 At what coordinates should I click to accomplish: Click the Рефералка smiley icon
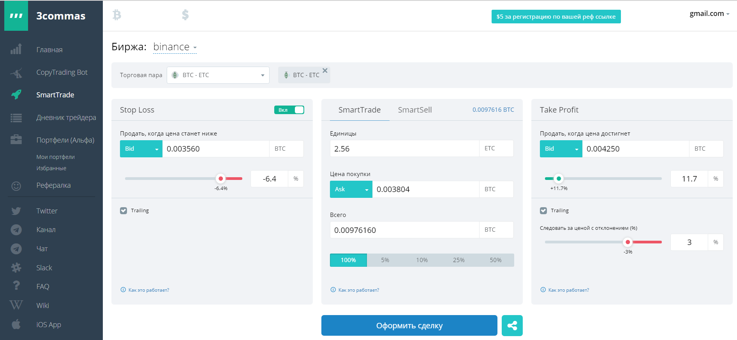click(x=16, y=186)
